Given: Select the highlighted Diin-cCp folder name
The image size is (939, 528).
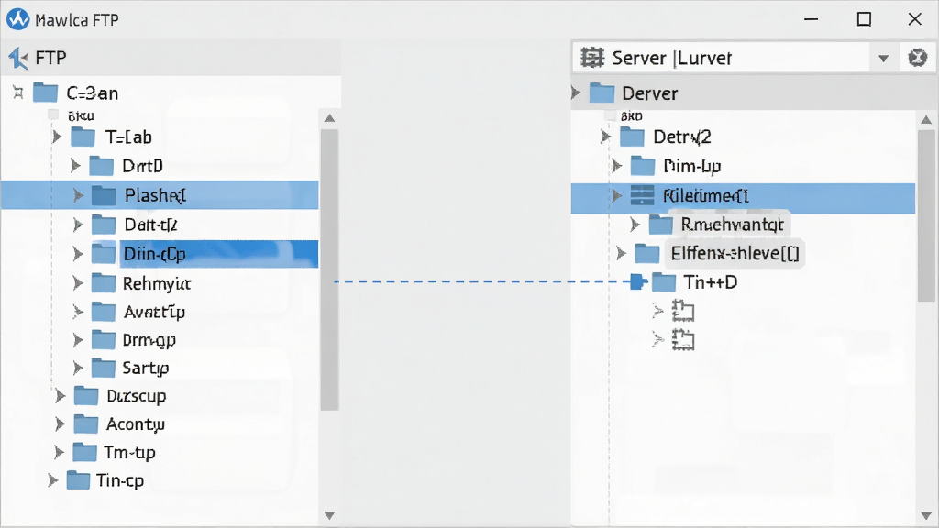Looking at the screenshot, I should 154,254.
